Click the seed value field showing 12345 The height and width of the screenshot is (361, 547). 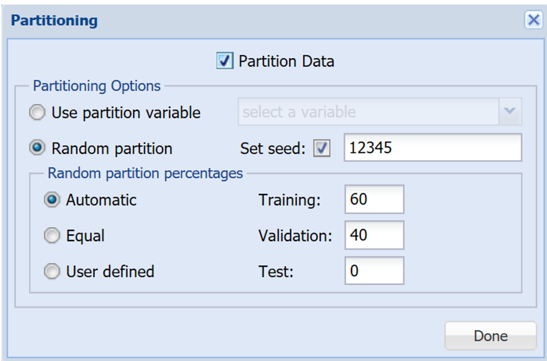(x=432, y=148)
